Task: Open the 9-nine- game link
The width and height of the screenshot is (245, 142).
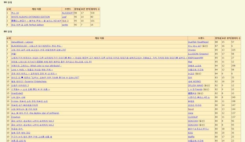Action: (x=29, y=101)
